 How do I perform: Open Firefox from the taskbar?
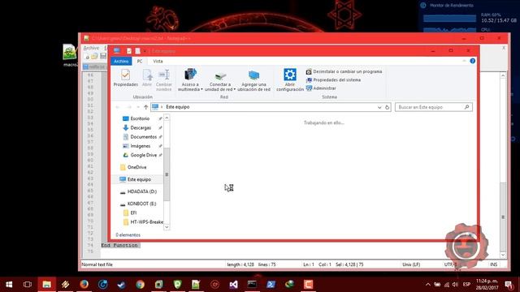pos(84,285)
